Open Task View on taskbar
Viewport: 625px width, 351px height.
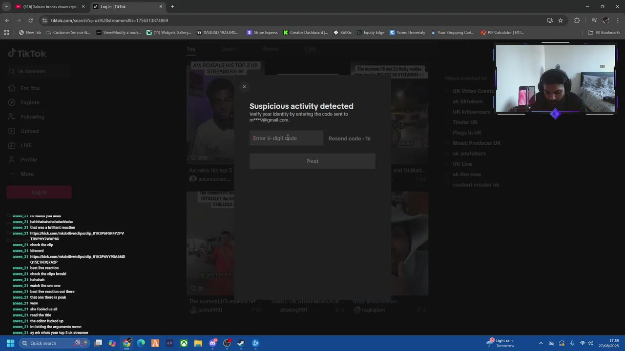point(98,343)
